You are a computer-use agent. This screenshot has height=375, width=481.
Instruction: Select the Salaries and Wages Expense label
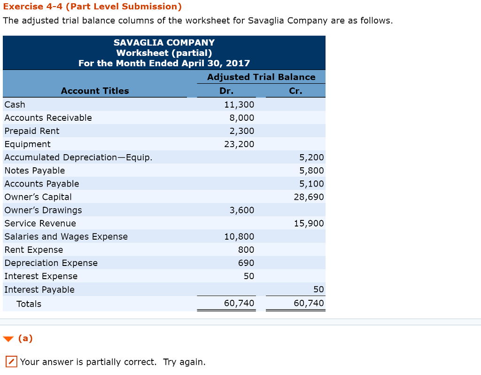66,236
